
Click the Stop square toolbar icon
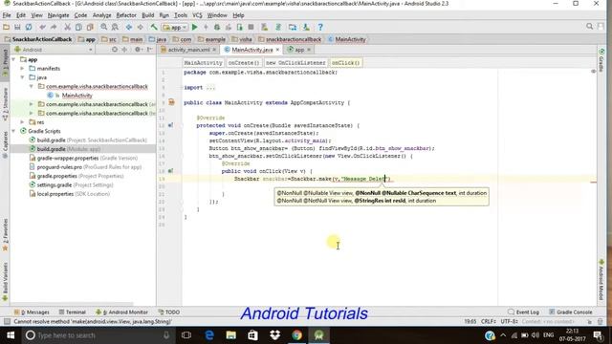[251, 27]
